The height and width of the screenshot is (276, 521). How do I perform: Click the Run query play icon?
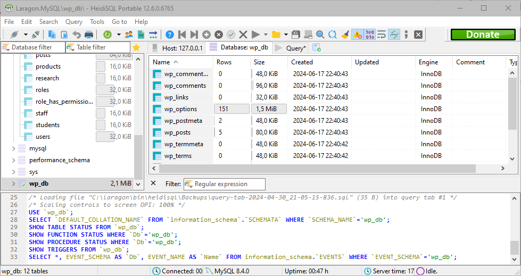(x=255, y=35)
